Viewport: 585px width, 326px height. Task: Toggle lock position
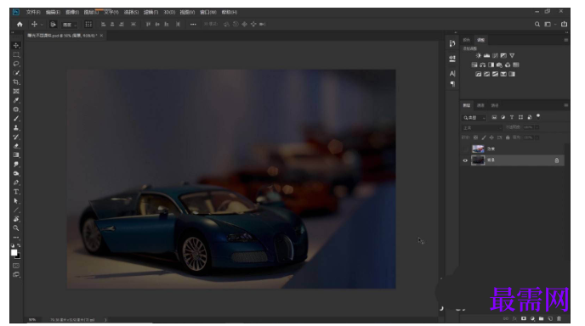point(491,138)
